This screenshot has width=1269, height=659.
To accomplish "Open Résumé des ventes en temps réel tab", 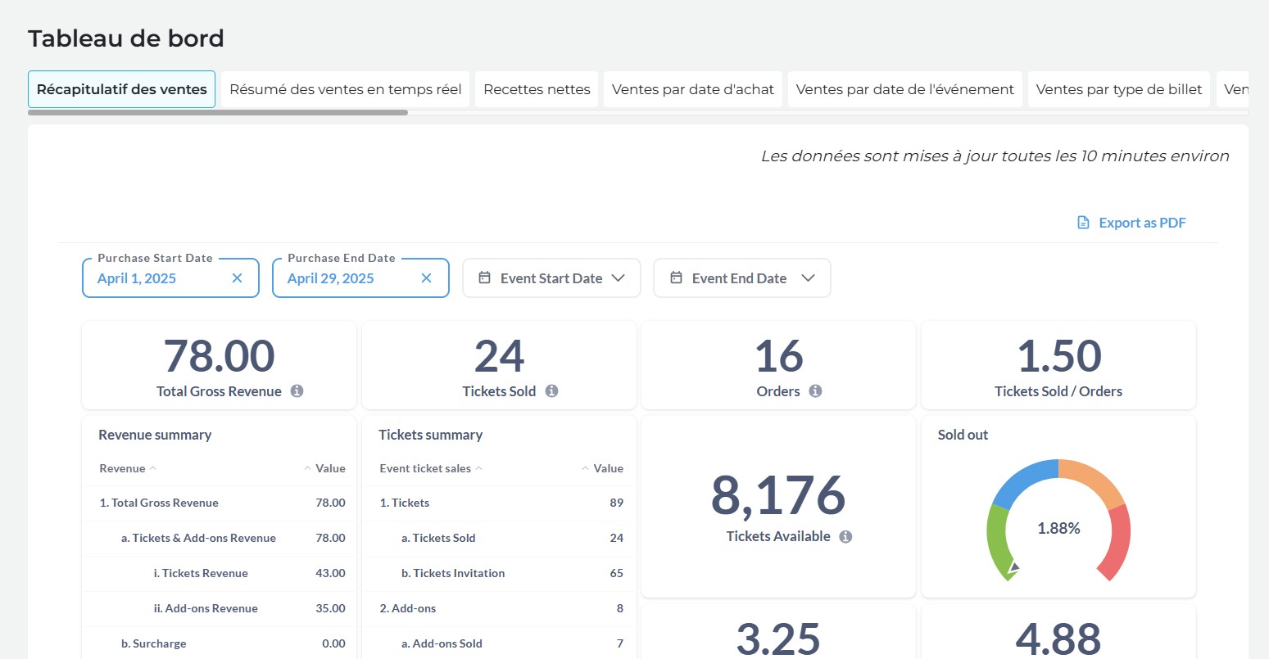I will (x=345, y=89).
